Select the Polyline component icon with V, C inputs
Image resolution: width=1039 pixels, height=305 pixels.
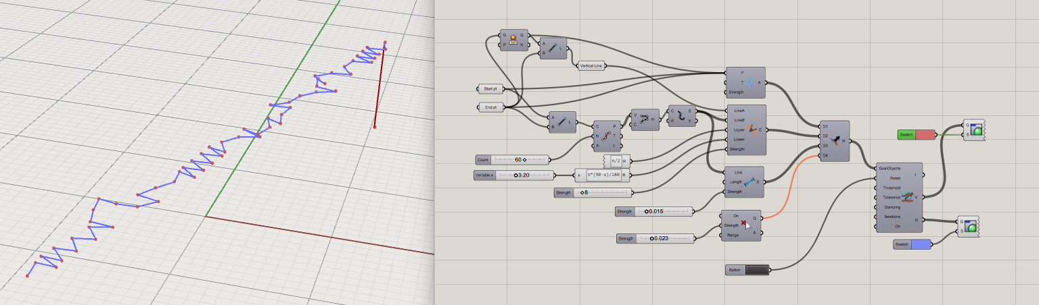(644, 120)
